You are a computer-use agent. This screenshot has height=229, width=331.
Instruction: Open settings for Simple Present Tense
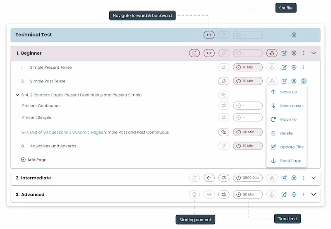[294, 67]
